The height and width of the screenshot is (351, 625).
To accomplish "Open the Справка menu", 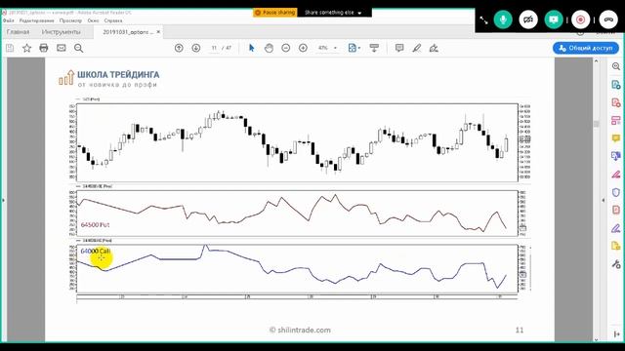I will click(x=113, y=20).
